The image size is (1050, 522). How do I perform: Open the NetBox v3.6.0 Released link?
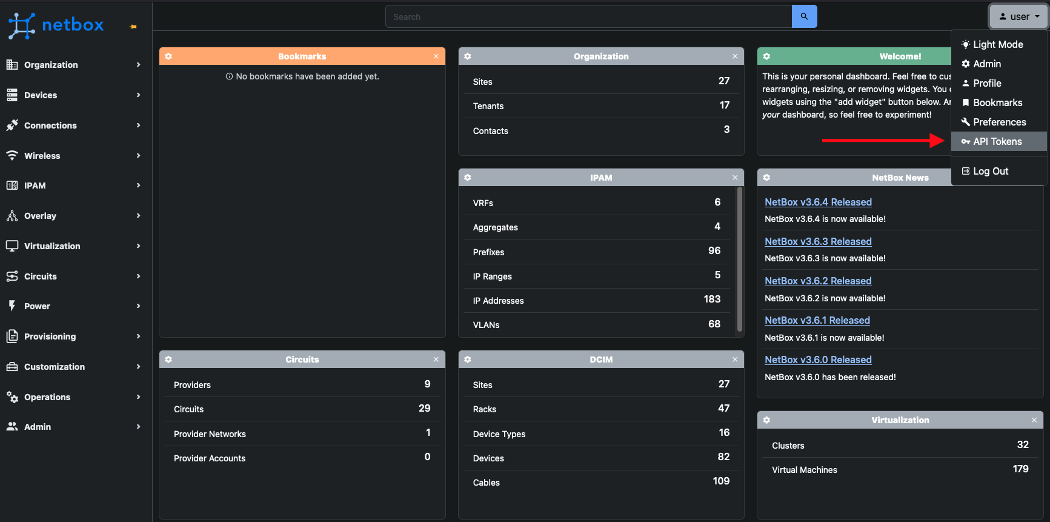point(818,360)
